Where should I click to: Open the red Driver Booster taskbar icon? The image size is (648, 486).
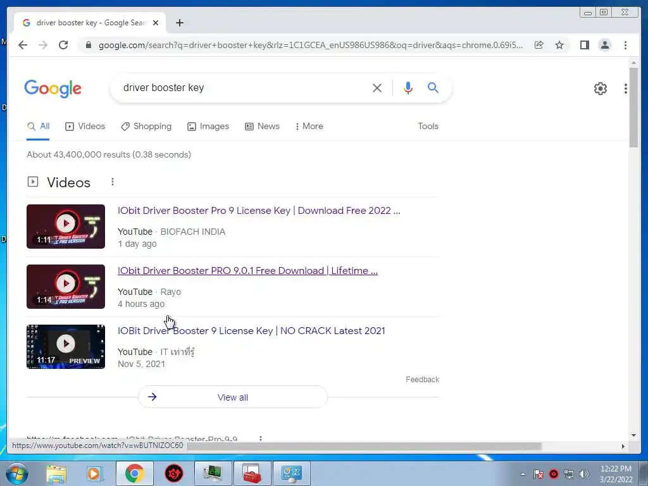tap(174, 473)
